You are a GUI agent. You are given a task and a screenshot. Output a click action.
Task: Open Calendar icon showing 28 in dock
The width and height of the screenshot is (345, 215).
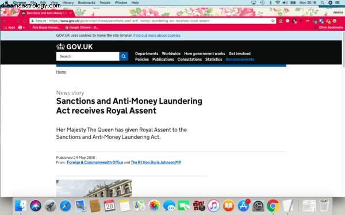pyautogui.click(x=110, y=206)
